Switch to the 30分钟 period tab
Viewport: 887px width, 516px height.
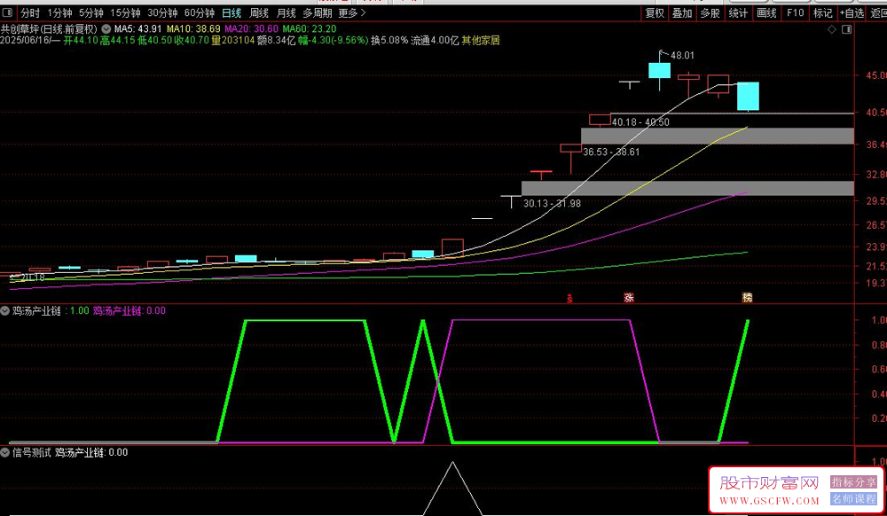click(x=162, y=12)
